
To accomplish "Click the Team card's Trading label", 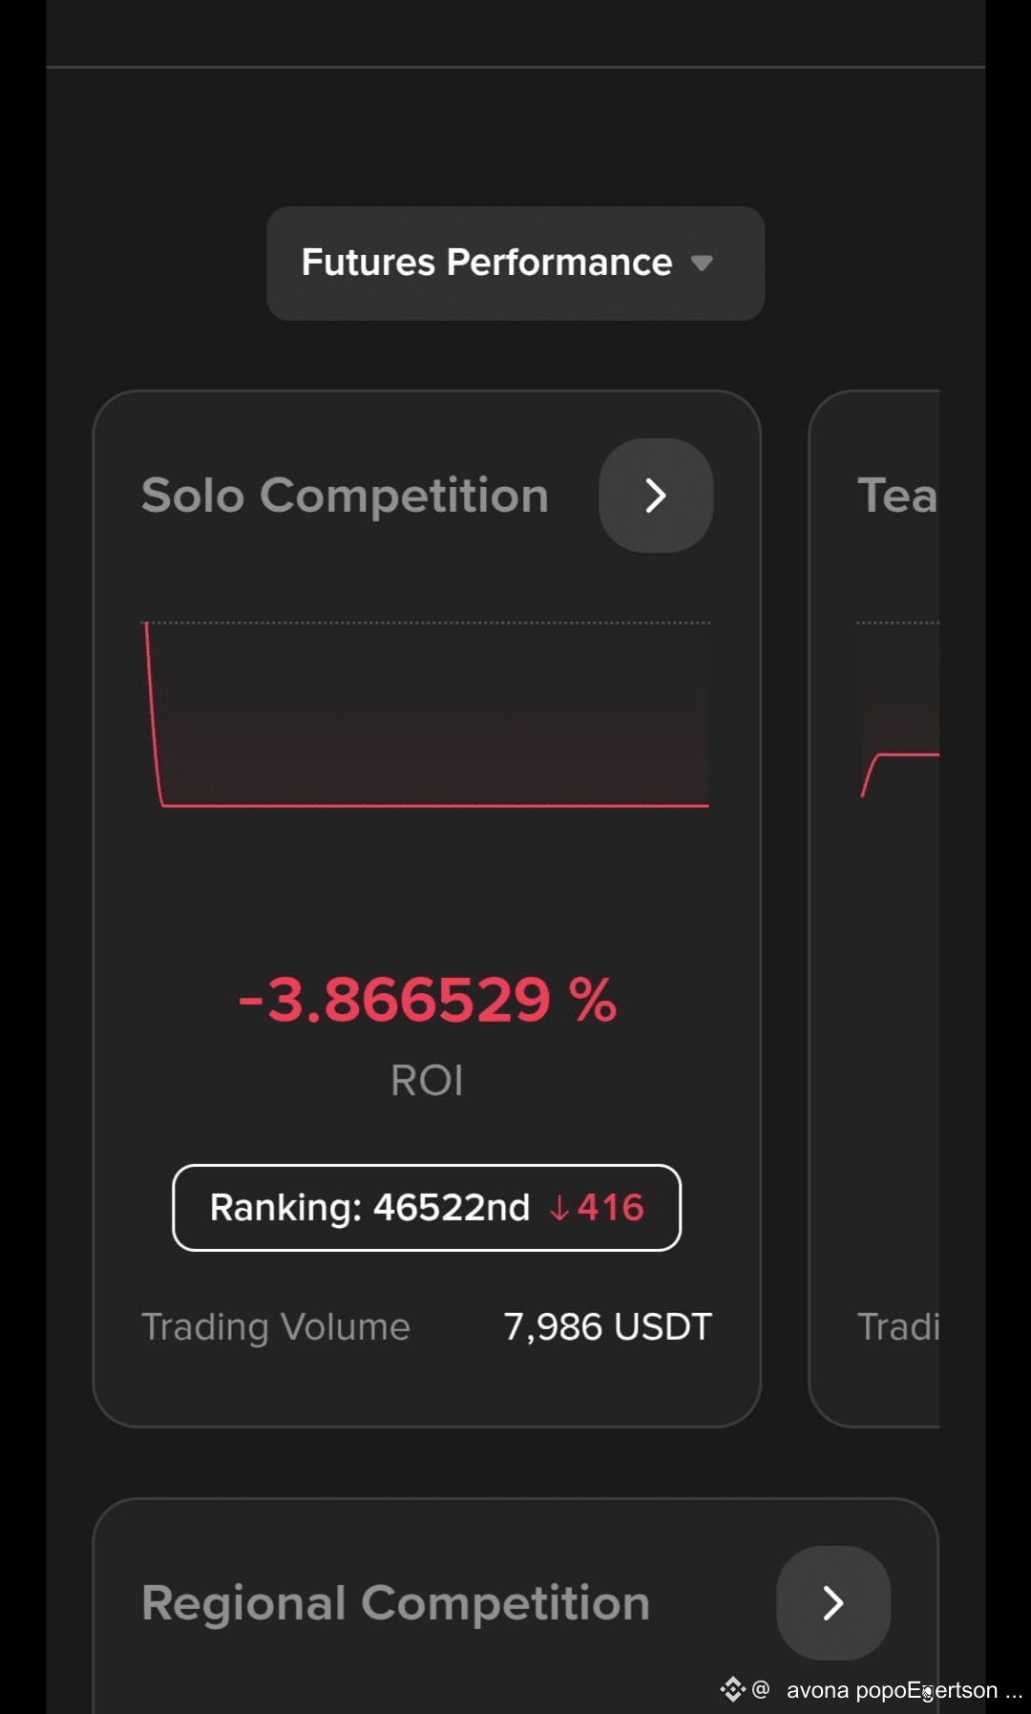I will coord(898,1326).
